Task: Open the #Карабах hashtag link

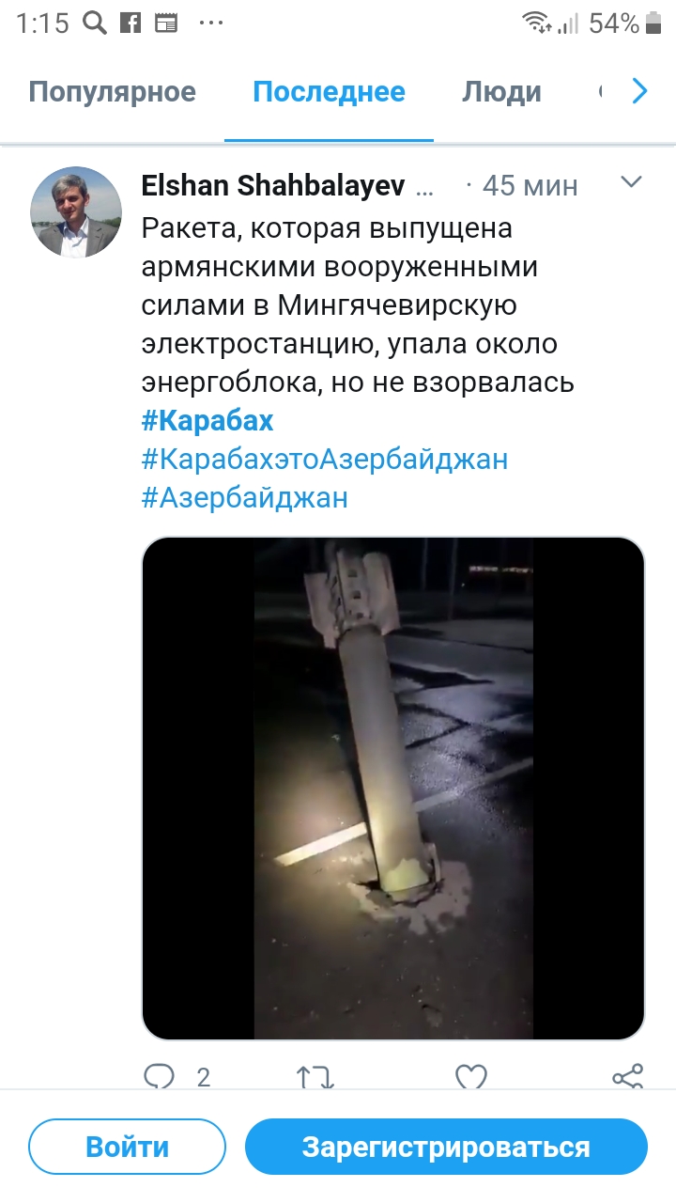Action: (x=207, y=420)
